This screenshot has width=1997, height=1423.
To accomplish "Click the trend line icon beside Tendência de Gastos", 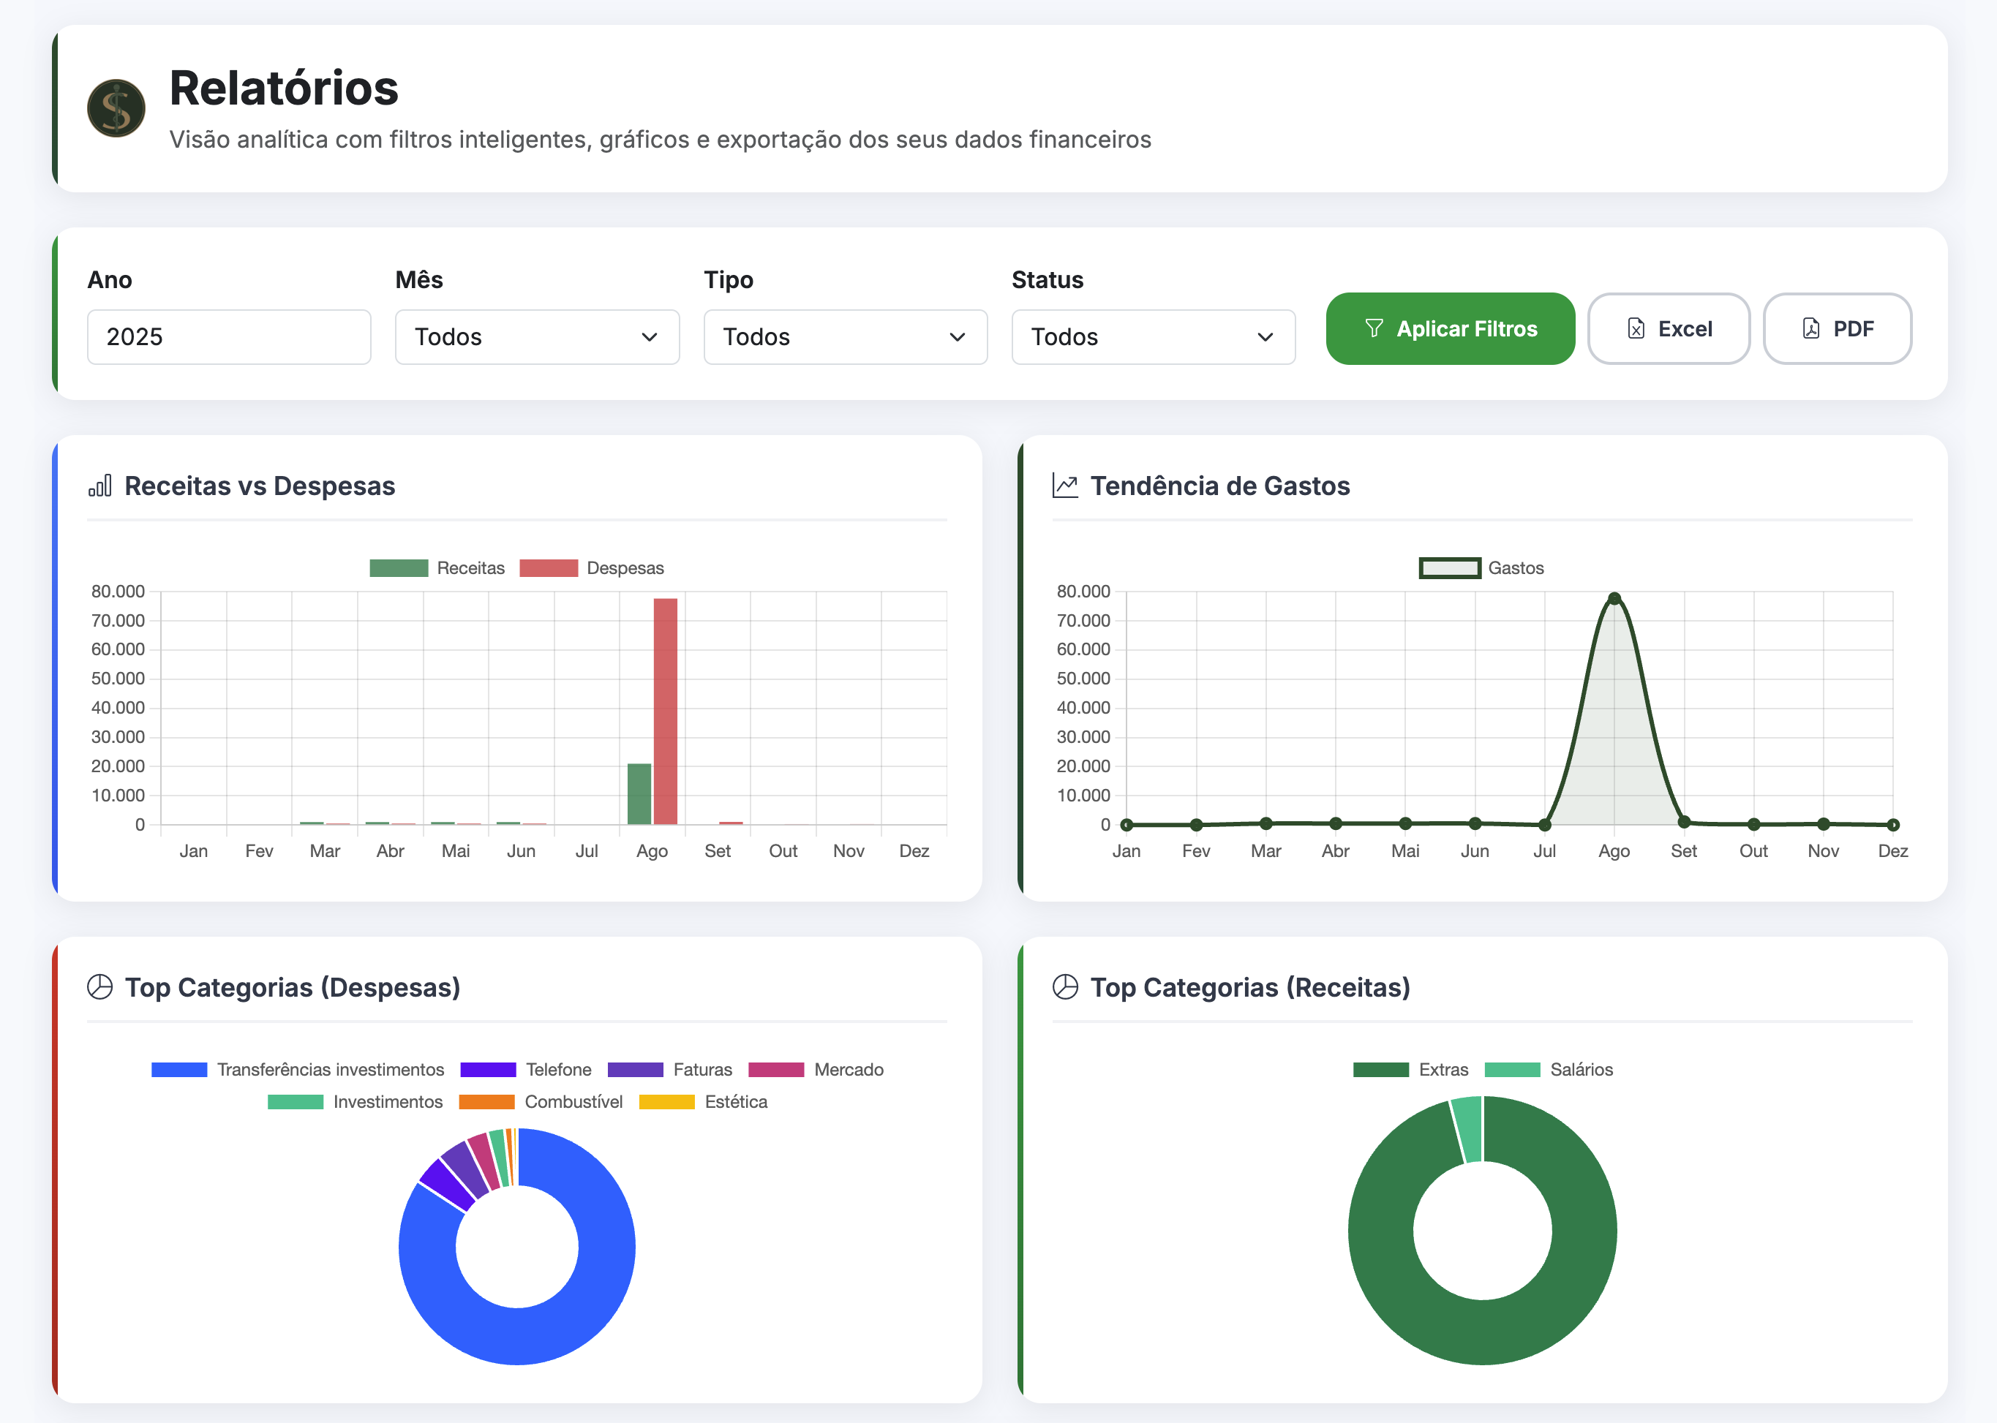I will (x=1064, y=486).
